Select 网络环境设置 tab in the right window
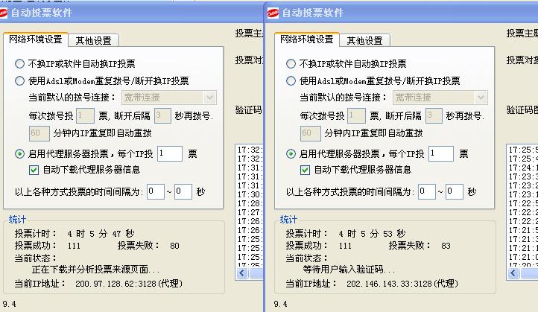Viewport: 538px width, 312px height. (x=306, y=39)
